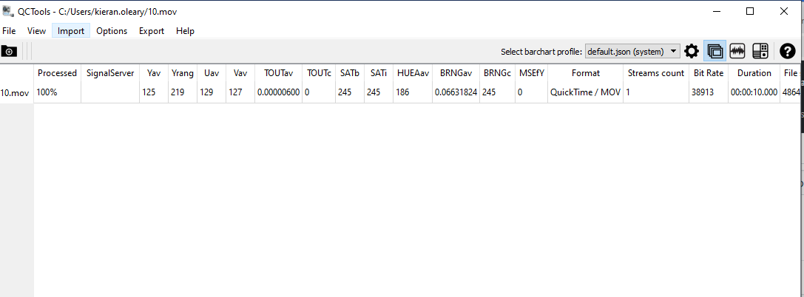Click the QCTools app icon in title bar

7,11
